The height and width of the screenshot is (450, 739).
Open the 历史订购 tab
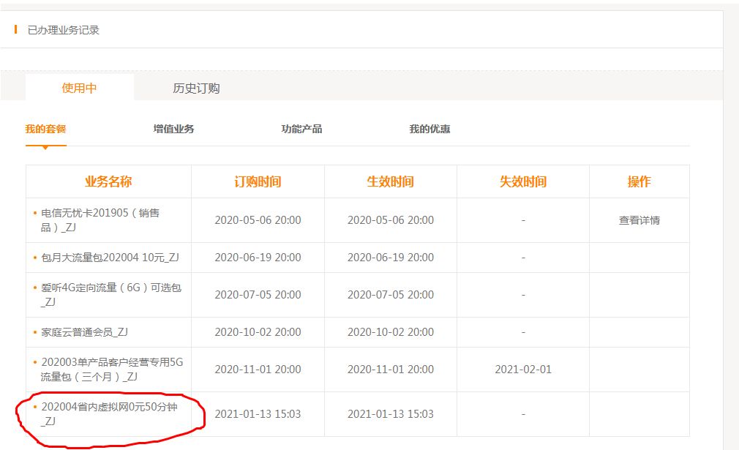click(x=196, y=88)
